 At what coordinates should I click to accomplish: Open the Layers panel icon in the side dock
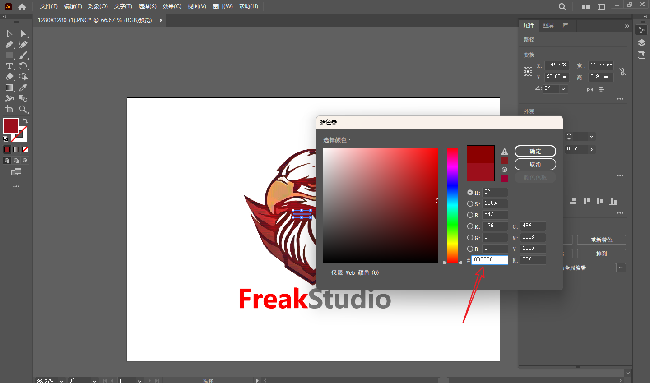tap(641, 43)
